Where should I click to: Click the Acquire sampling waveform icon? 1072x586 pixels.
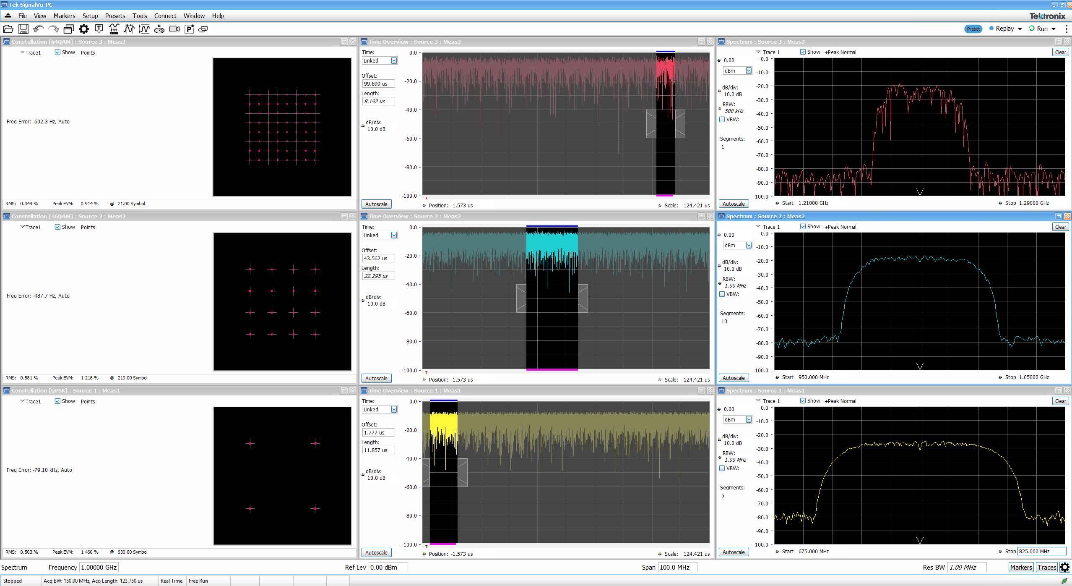[114, 29]
